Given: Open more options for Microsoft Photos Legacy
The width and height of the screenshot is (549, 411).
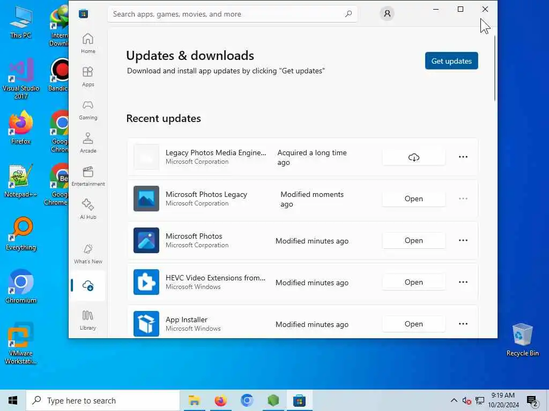Looking at the screenshot, I should pos(463,199).
